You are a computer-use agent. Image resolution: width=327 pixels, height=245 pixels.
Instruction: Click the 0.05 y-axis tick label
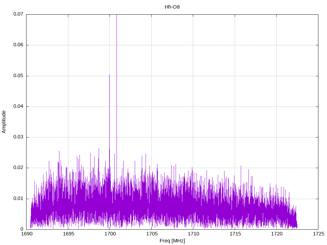coord(19,76)
